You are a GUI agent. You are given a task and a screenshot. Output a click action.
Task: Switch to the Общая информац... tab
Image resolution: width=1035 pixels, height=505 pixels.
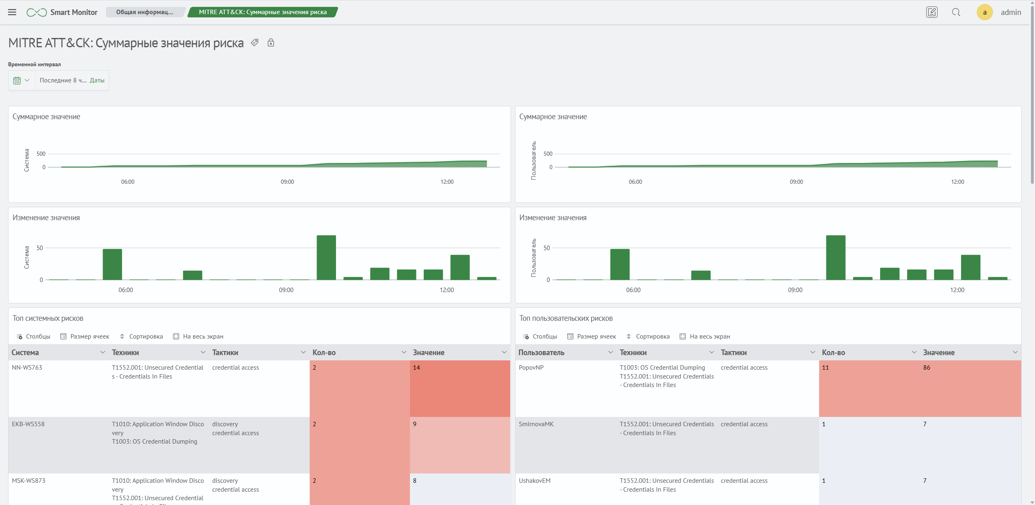coord(144,12)
